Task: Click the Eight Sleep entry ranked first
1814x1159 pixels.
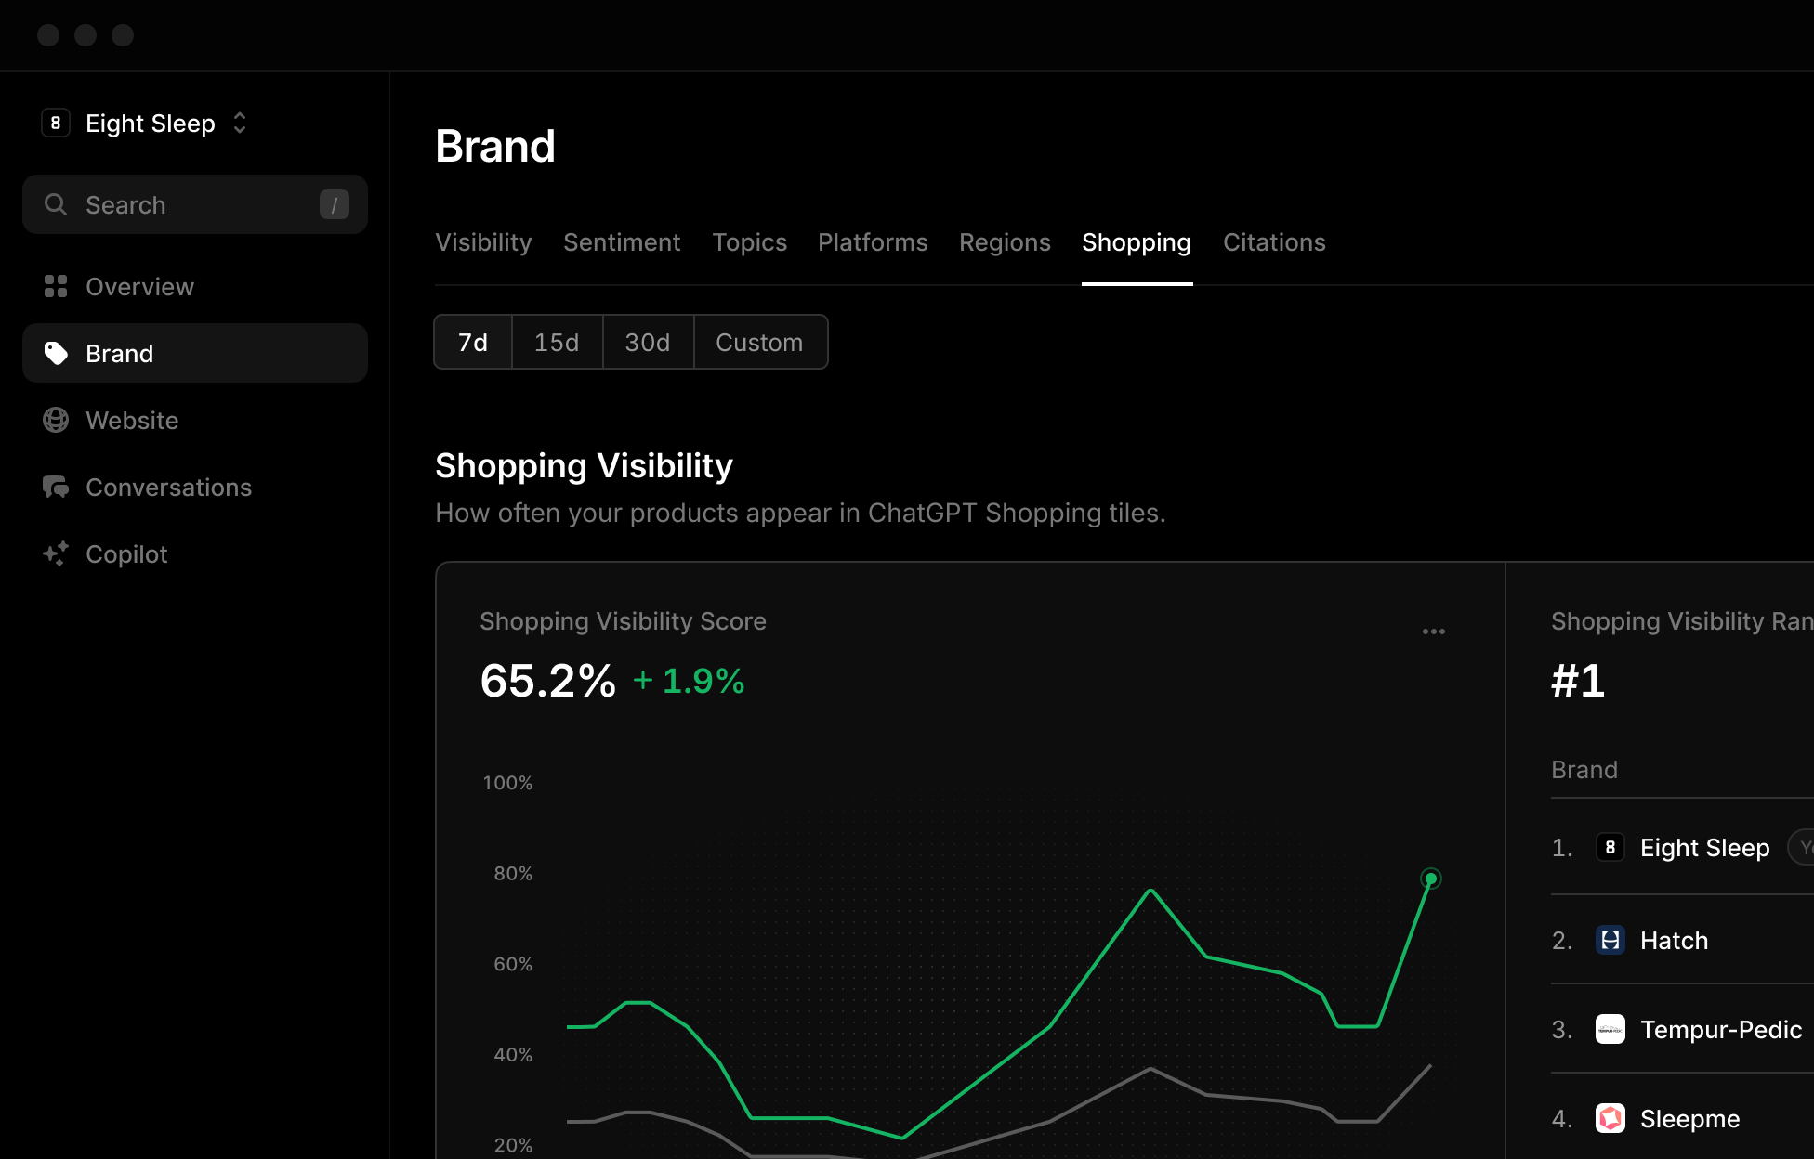Action: [x=1704, y=847]
